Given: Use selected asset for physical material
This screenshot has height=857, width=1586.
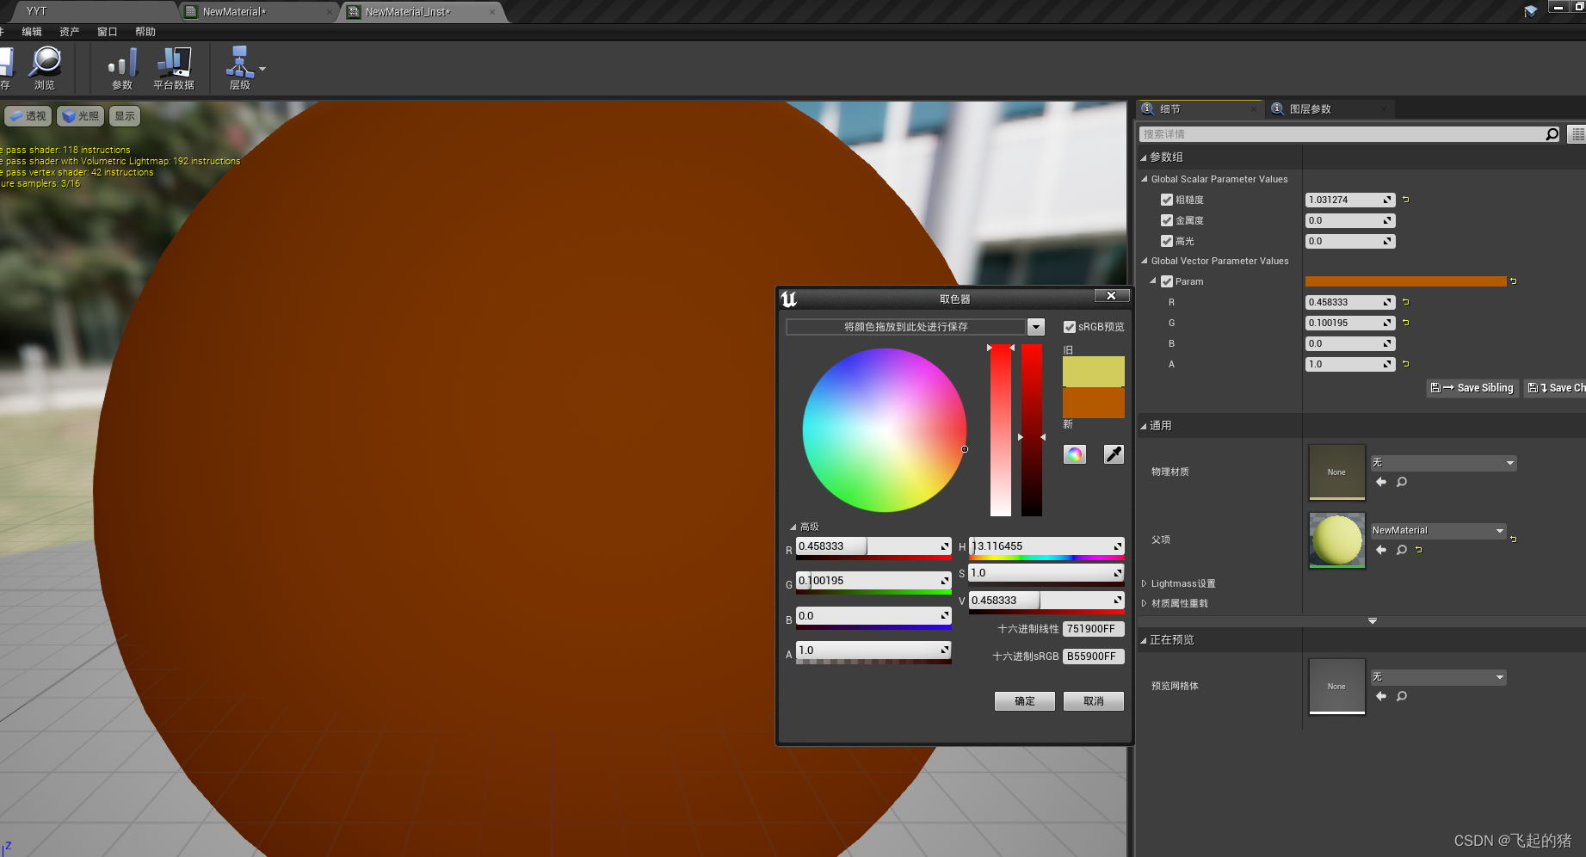Looking at the screenshot, I should coord(1381,482).
